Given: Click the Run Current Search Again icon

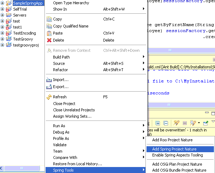Looking at the screenshot, I should click(177, 123).
